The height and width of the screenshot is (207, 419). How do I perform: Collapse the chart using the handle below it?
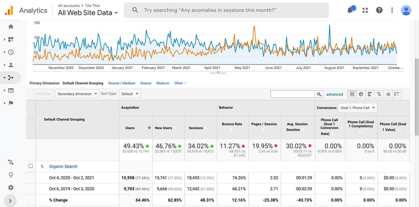coord(218,72)
